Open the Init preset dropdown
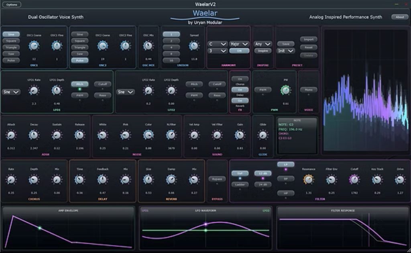 coord(286,51)
